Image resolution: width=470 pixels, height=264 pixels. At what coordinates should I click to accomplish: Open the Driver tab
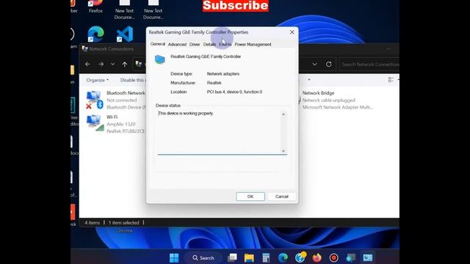point(195,44)
